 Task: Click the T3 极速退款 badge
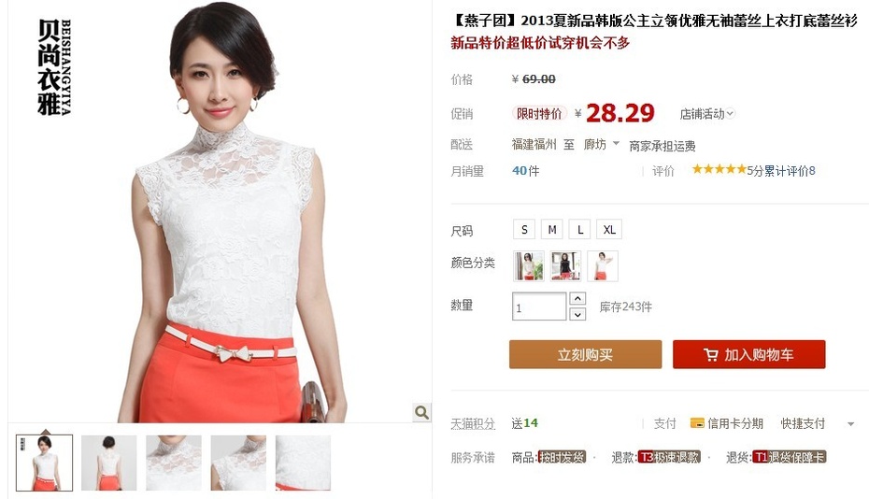(669, 458)
